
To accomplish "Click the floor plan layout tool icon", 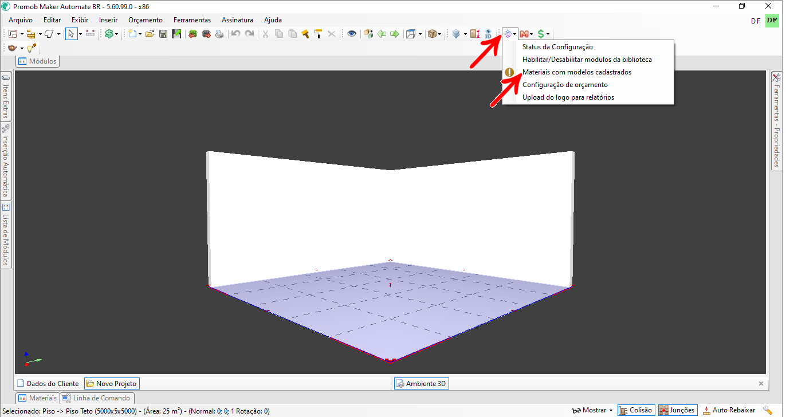I will (13, 34).
